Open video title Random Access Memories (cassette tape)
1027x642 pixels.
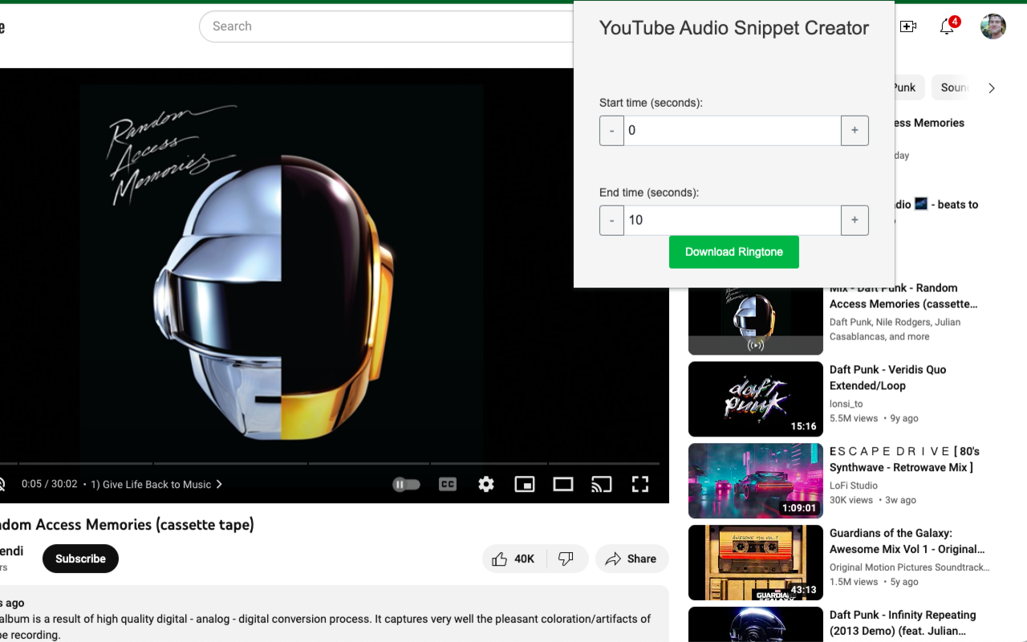[x=127, y=525]
